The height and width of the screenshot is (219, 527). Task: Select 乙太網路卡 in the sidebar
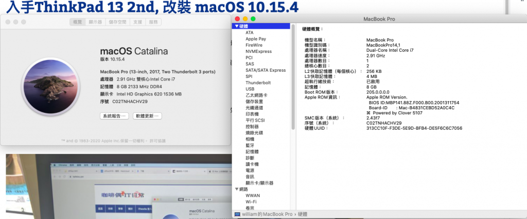(256, 95)
